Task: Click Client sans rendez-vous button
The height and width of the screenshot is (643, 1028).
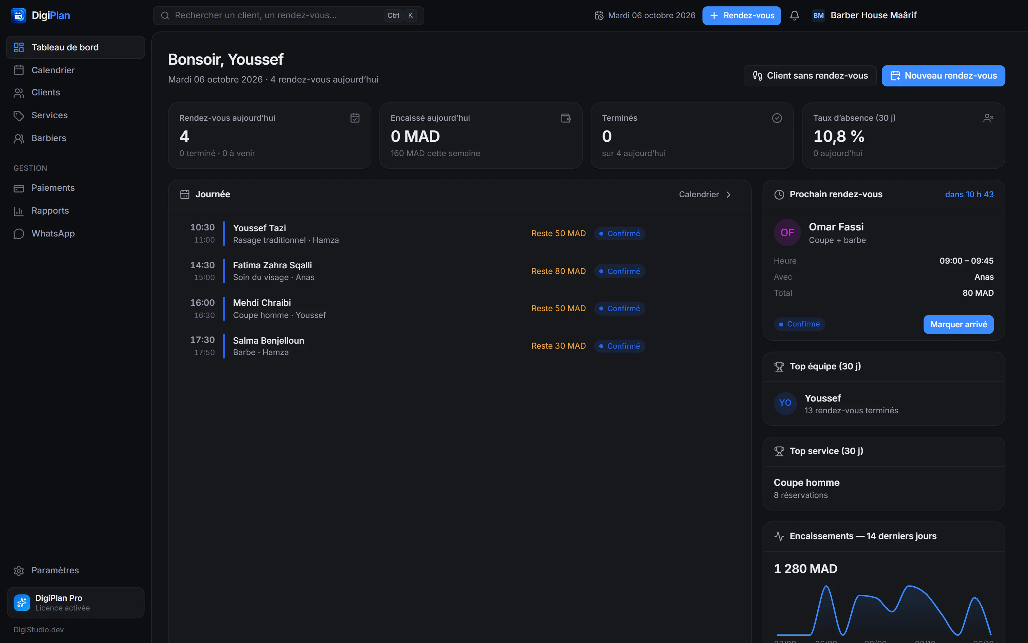Action: click(810, 76)
